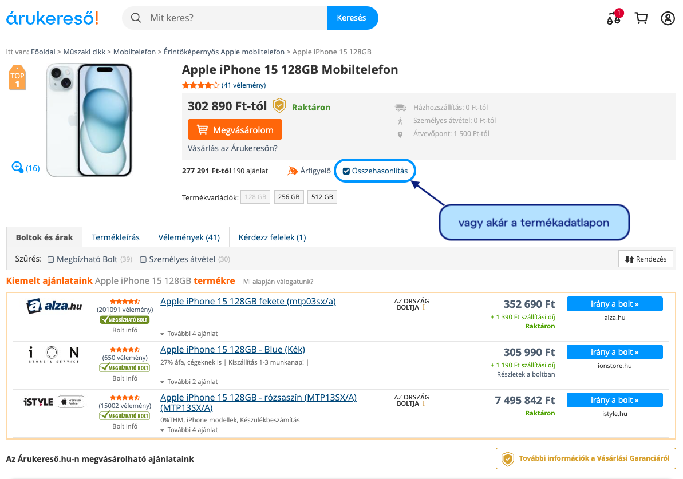This screenshot has width=683, height=479.
Task: Switch to the Termékleírás tab
Action: coord(116,237)
